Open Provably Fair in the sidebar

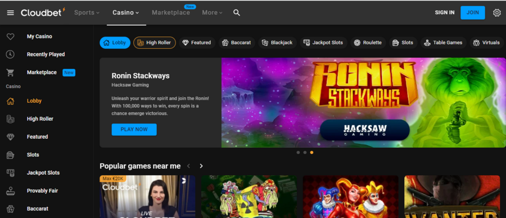(x=42, y=191)
